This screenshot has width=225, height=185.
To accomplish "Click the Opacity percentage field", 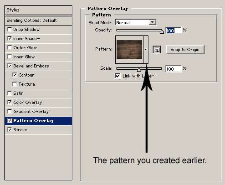I will click(x=173, y=31).
